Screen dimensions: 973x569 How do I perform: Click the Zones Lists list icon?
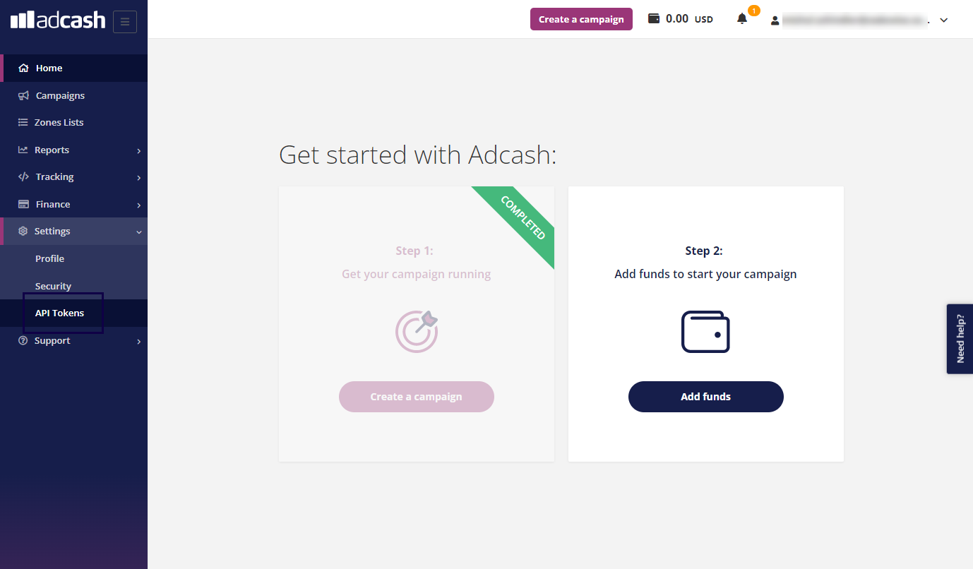[22, 122]
